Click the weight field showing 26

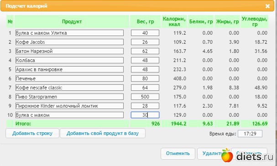coord(145,42)
